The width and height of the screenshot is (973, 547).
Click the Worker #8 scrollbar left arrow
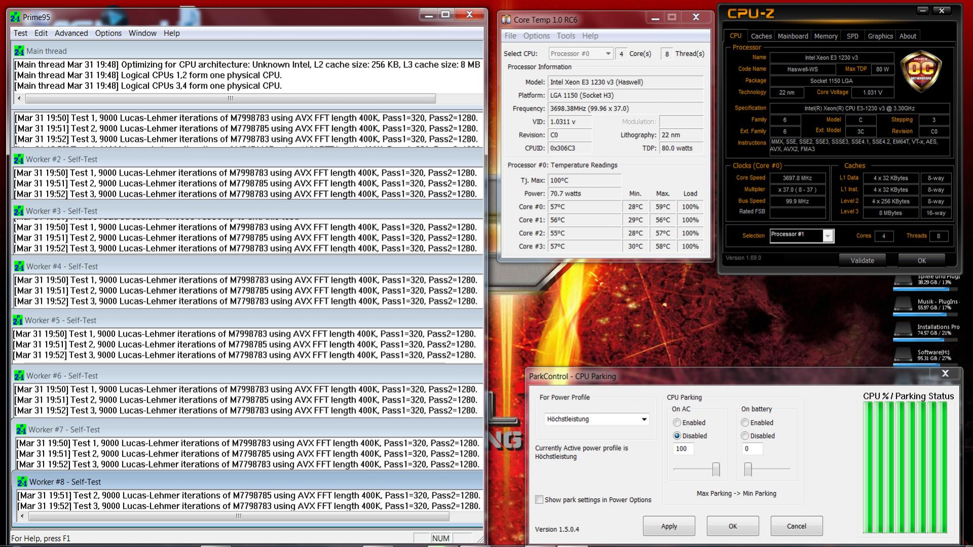(x=22, y=516)
